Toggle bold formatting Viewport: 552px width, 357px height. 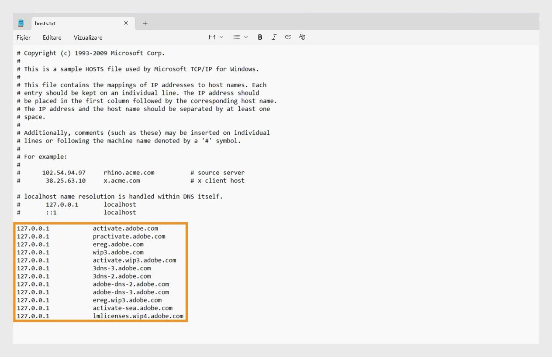tap(260, 37)
